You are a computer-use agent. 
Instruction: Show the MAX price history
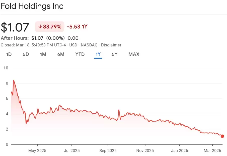coord(134,54)
